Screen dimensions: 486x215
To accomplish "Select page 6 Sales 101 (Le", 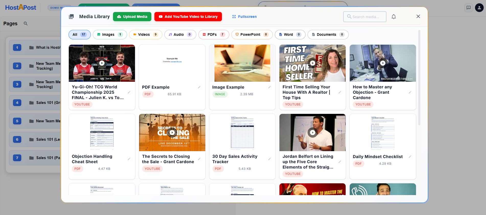I will pos(35,139).
